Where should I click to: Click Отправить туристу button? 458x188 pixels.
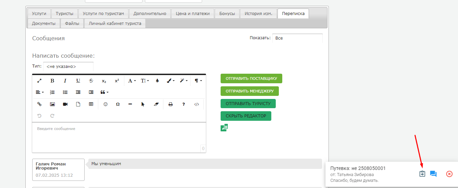tap(248, 103)
